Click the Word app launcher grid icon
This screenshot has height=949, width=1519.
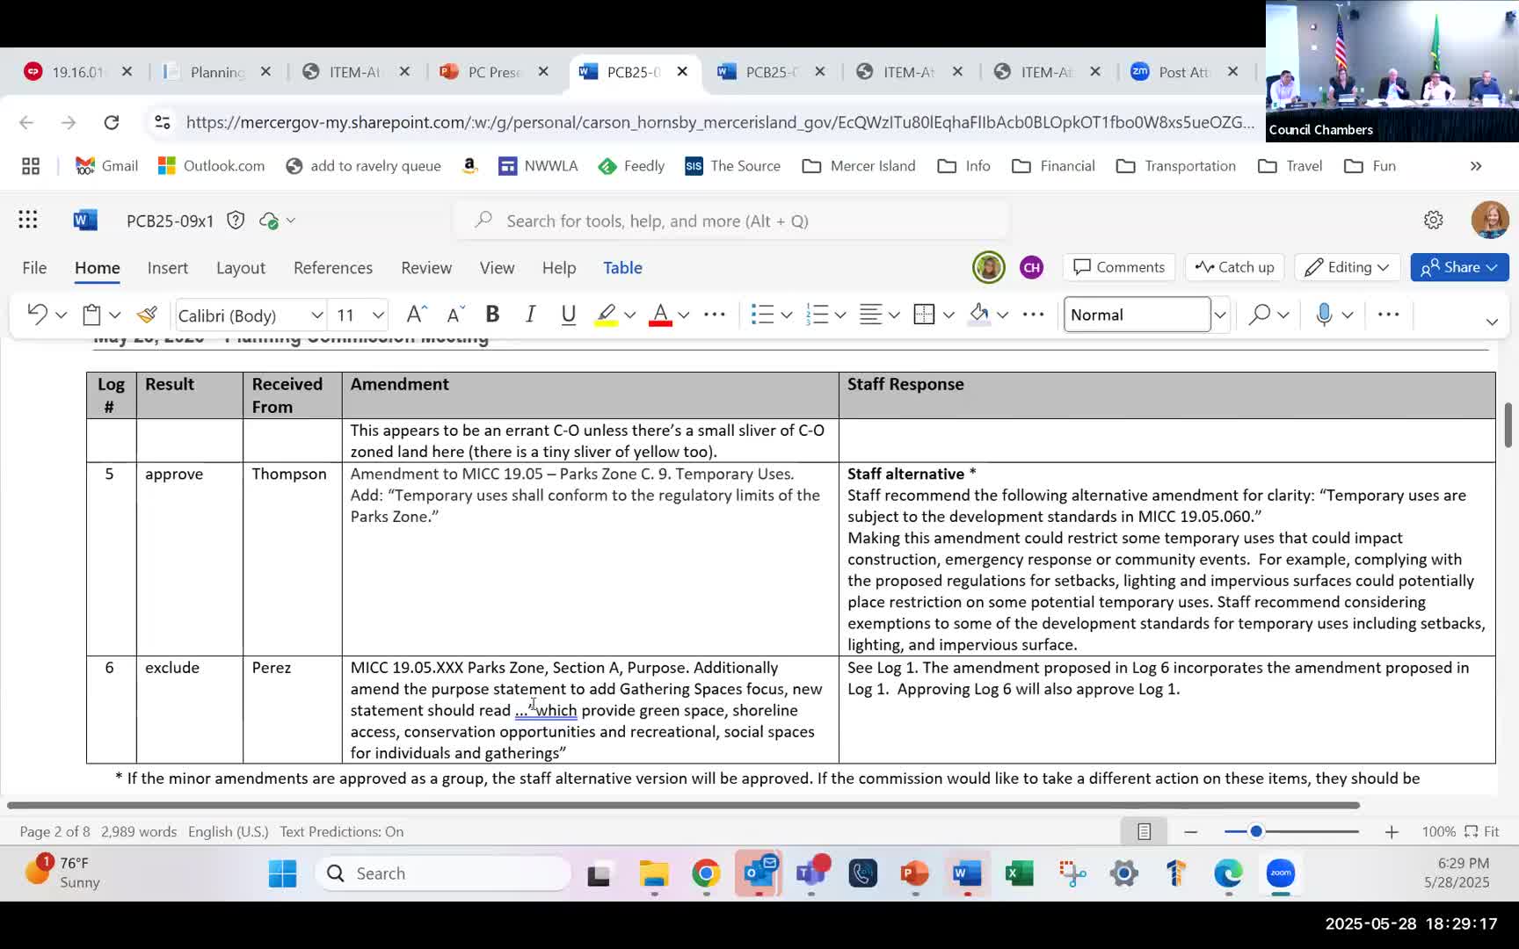(28, 221)
